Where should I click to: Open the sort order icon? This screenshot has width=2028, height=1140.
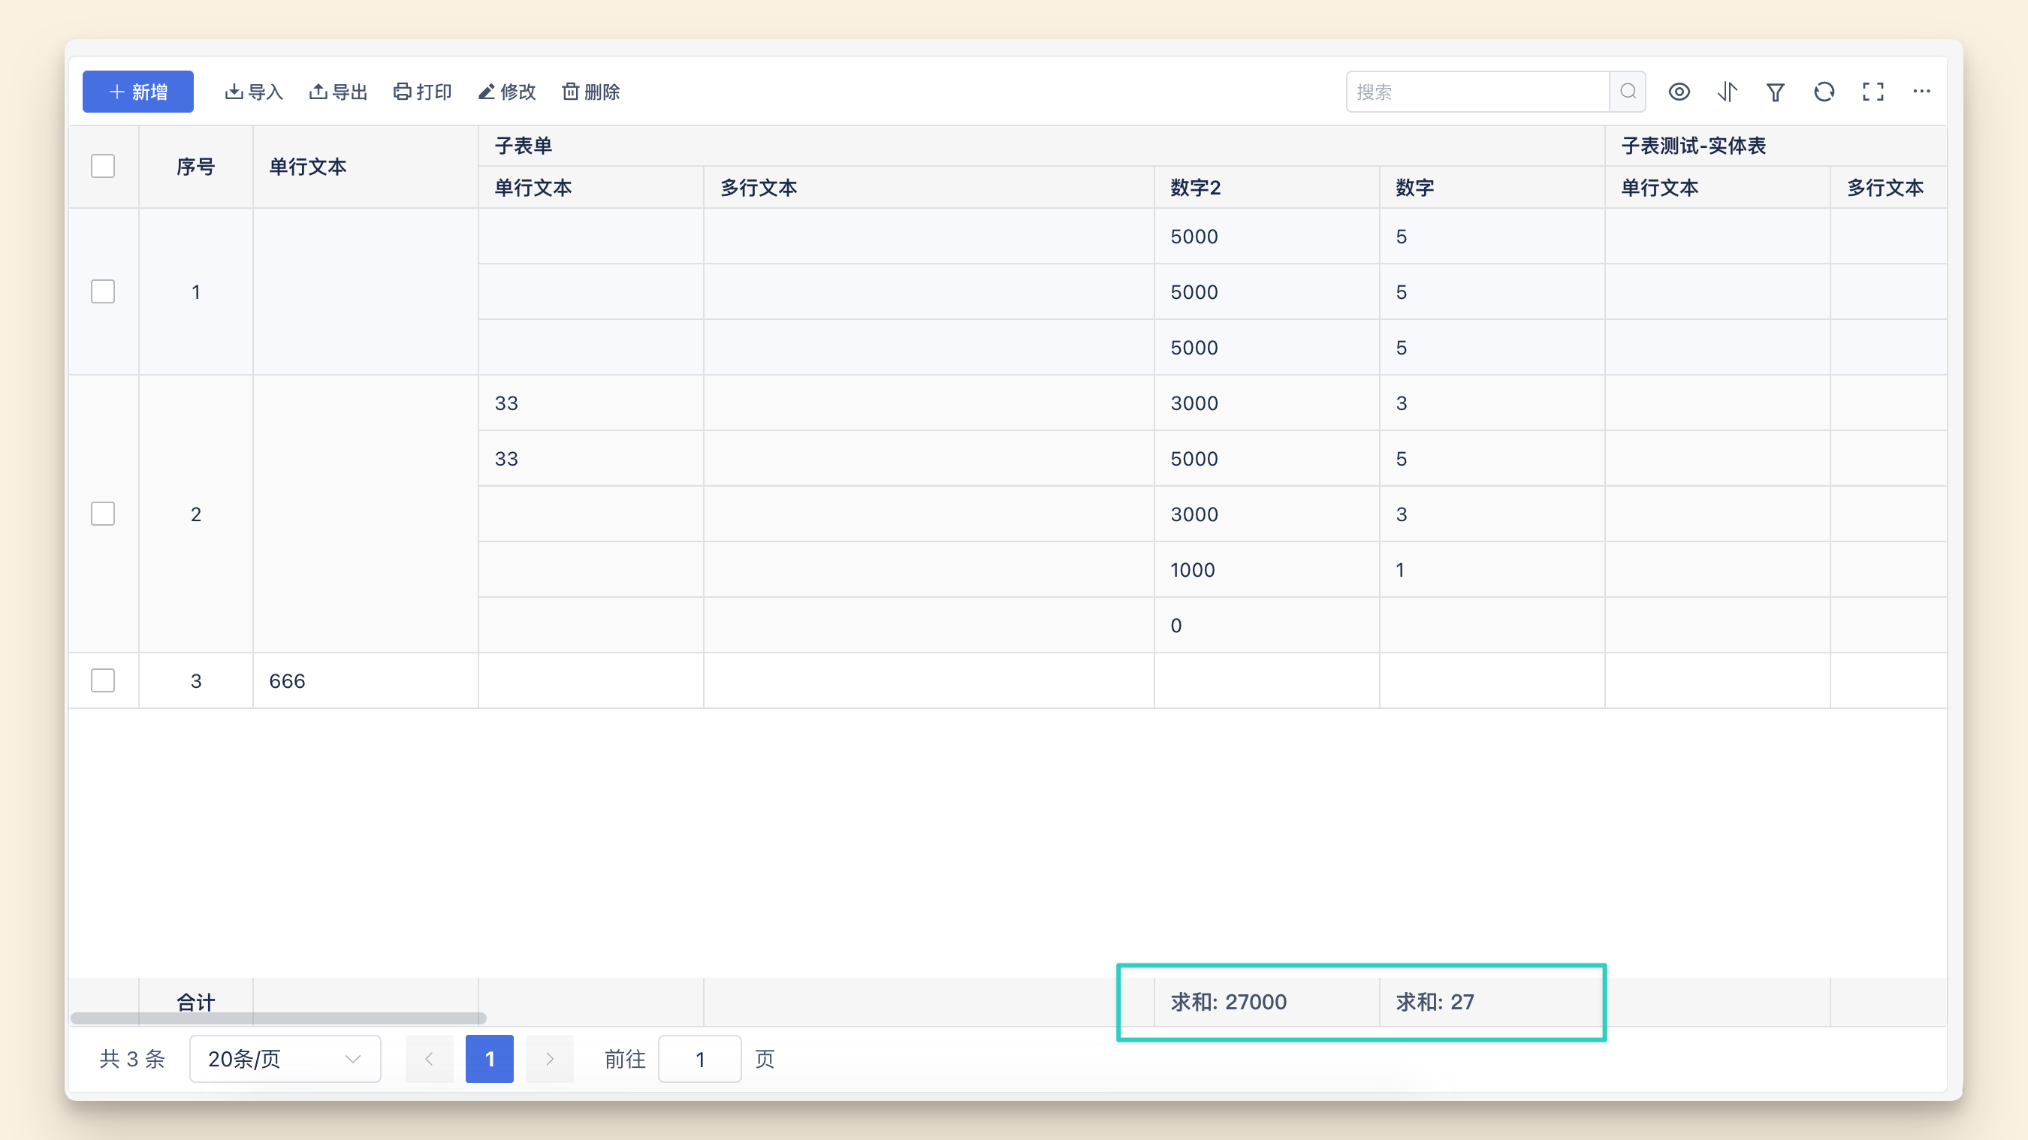[1728, 92]
